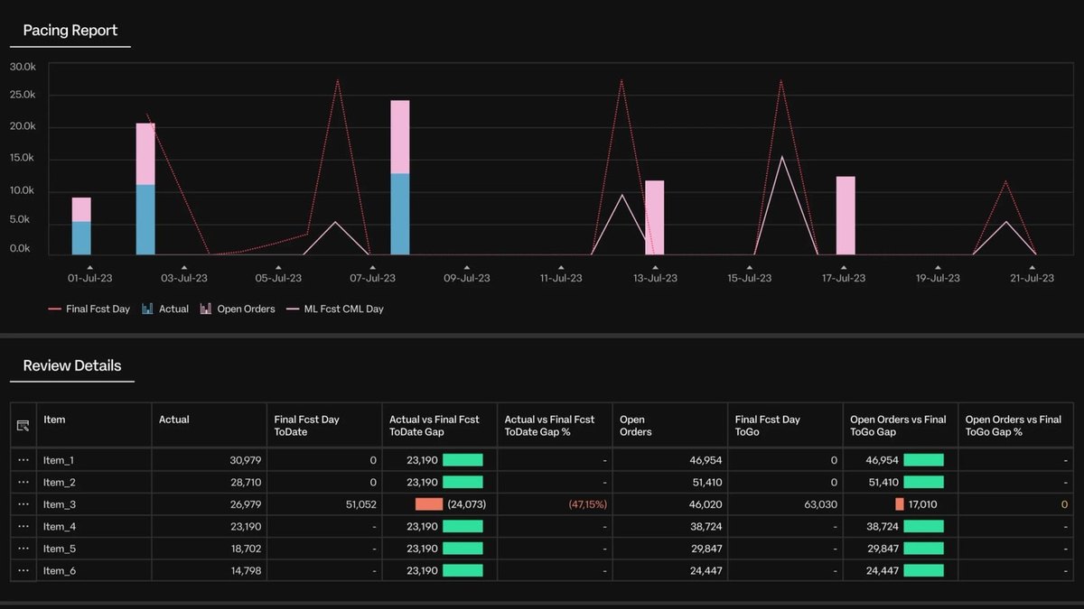Image resolution: width=1084 pixels, height=609 pixels.
Task: Select the Review Details tab
Action: point(72,365)
